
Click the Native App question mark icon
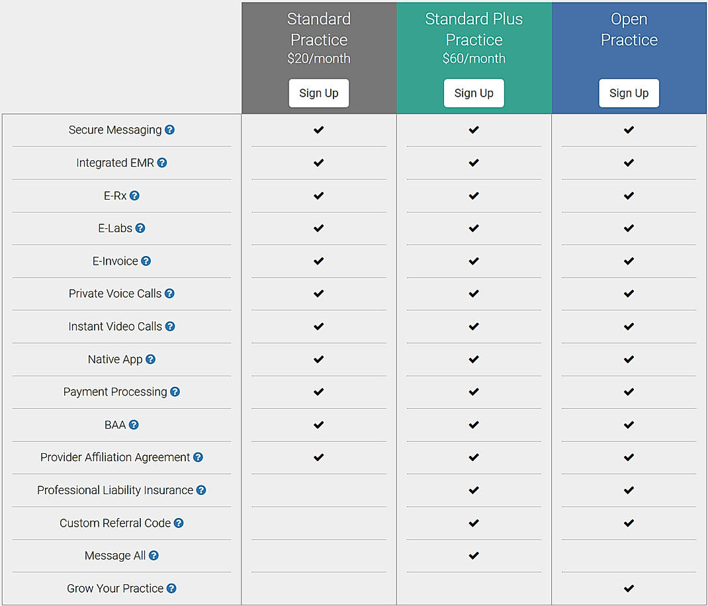[150, 359]
